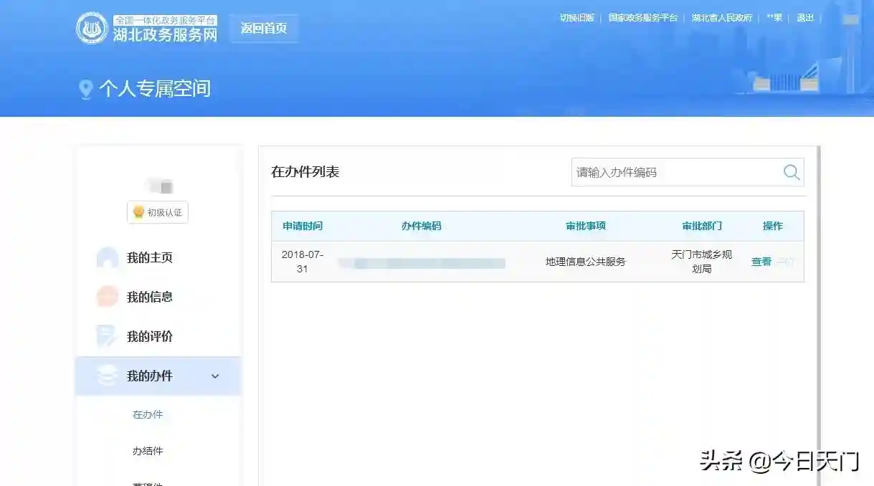The height and width of the screenshot is (486, 874).
Task: Click the location pin beside 个人专属空间
Action: click(x=86, y=90)
